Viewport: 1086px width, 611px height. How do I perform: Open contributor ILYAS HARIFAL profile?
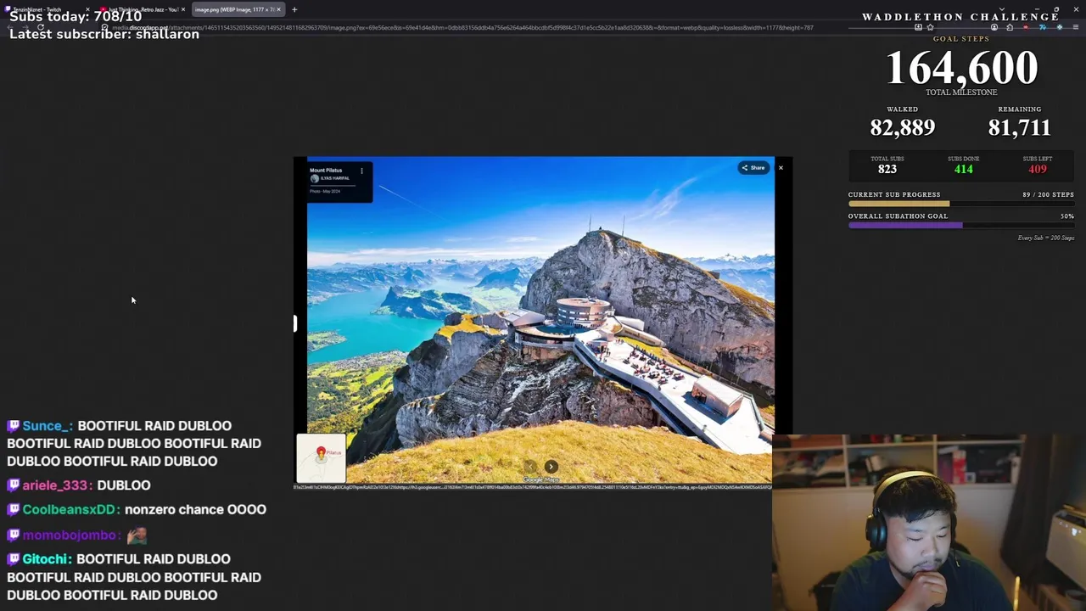click(x=330, y=178)
